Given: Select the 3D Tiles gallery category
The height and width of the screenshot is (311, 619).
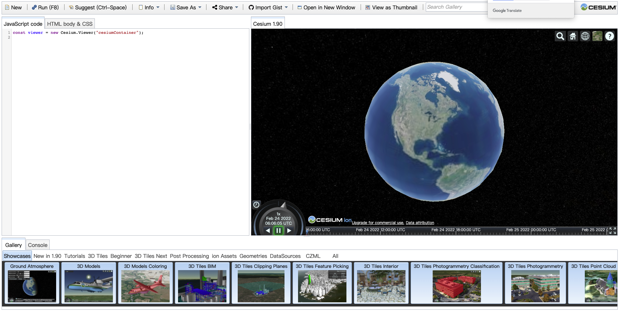Looking at the screenshot, I should [x=98, y=256].
